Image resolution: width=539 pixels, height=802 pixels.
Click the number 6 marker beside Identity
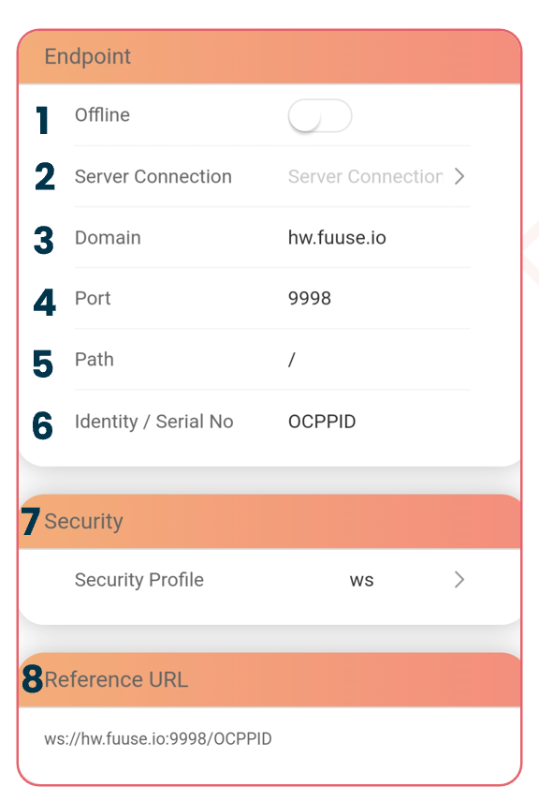tap(42, 425)
